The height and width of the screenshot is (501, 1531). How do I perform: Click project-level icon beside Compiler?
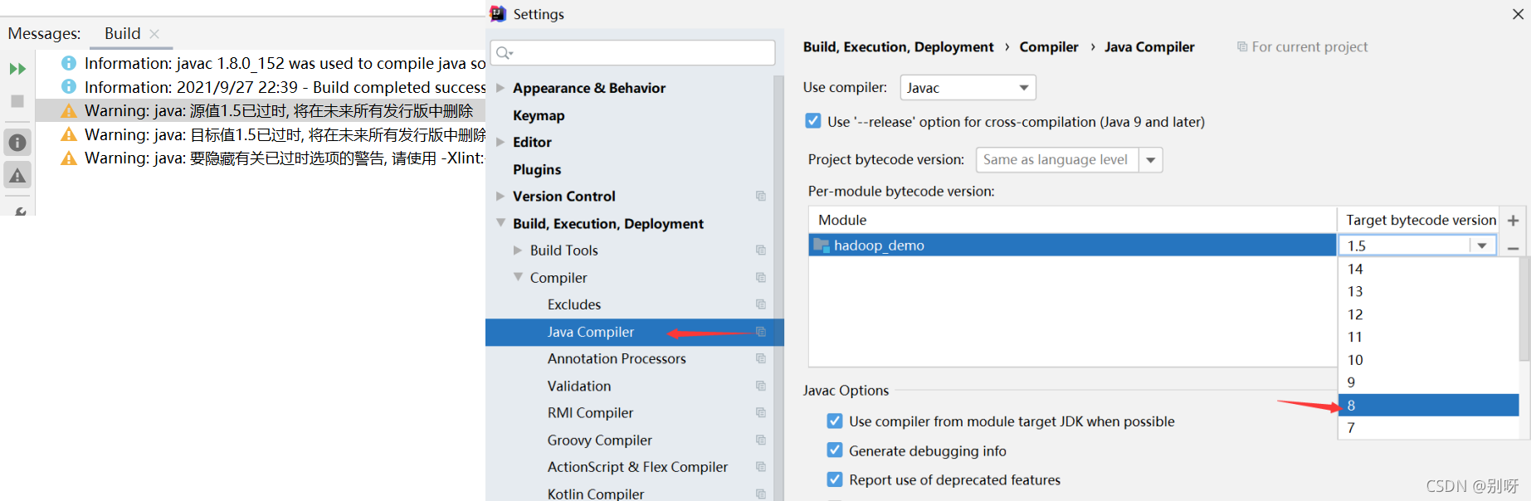click(761, 277)
